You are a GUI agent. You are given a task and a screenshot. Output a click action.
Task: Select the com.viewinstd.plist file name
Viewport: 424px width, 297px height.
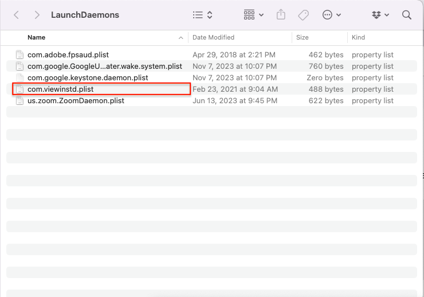click(x=61, y=89)
